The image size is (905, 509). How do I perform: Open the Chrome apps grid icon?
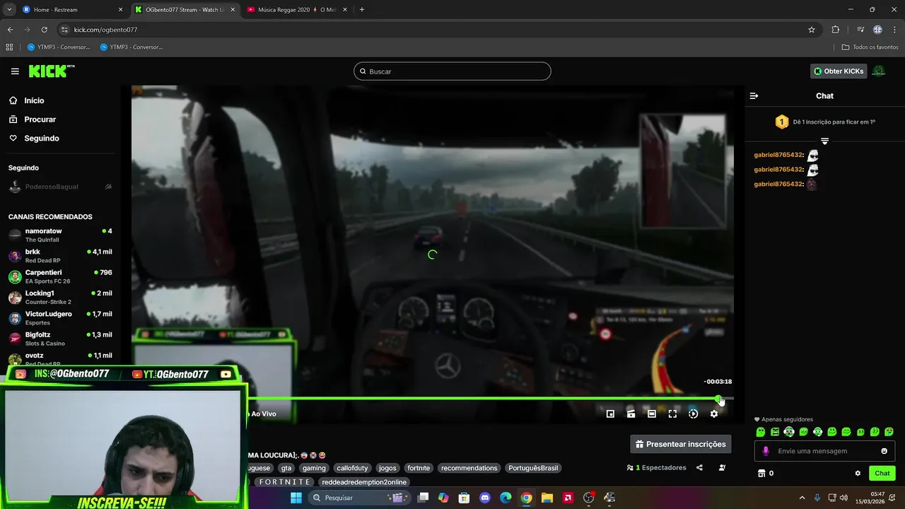click(9, 47)
